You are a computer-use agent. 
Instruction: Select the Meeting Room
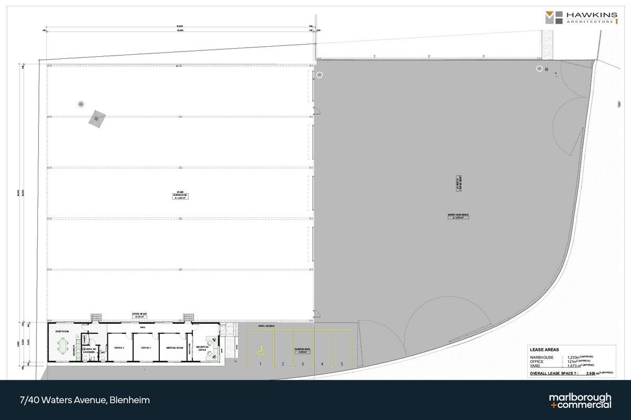(x=174, y=348)
